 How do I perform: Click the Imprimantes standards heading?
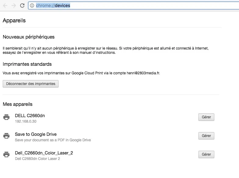(x=27, y=64)
